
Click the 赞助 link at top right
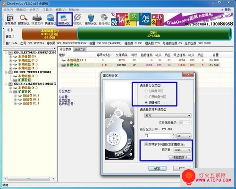(228, 10)
